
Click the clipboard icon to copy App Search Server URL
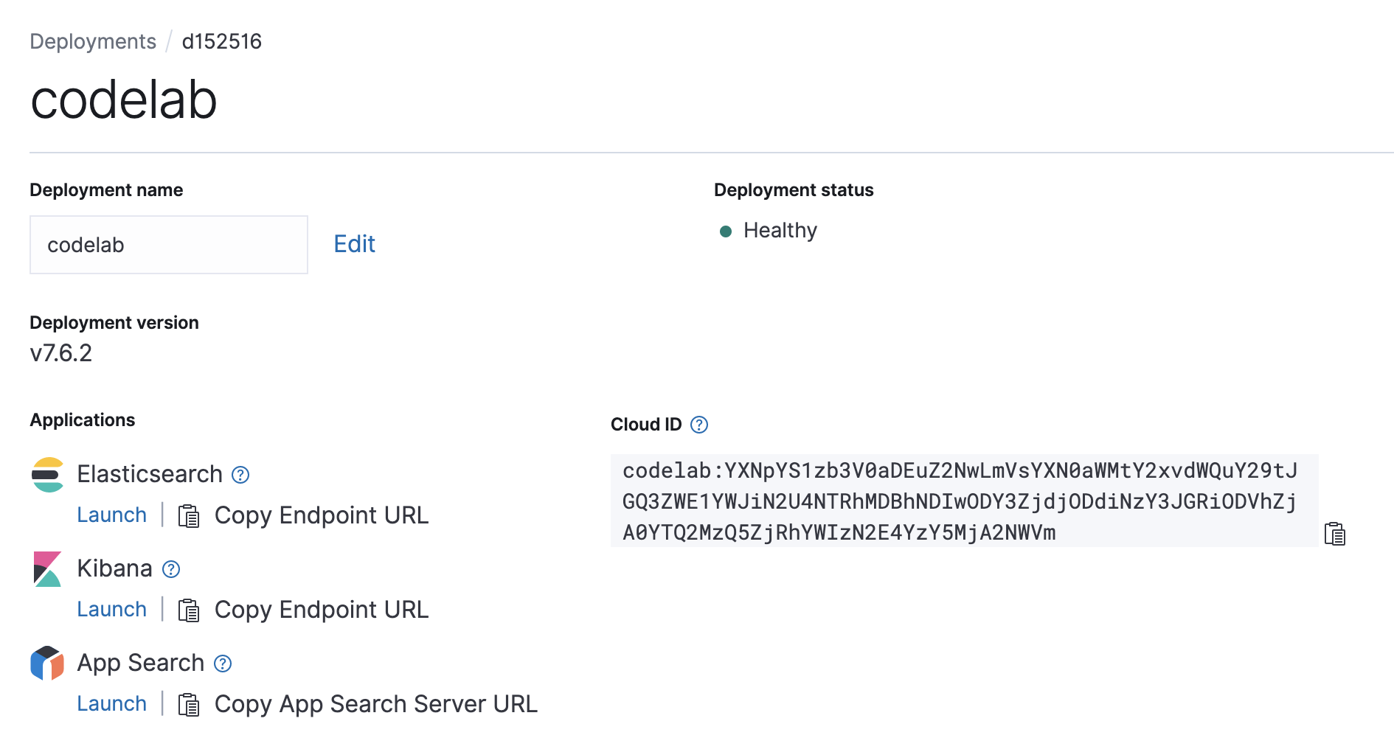pyautogui.click(x=190, y=705)
